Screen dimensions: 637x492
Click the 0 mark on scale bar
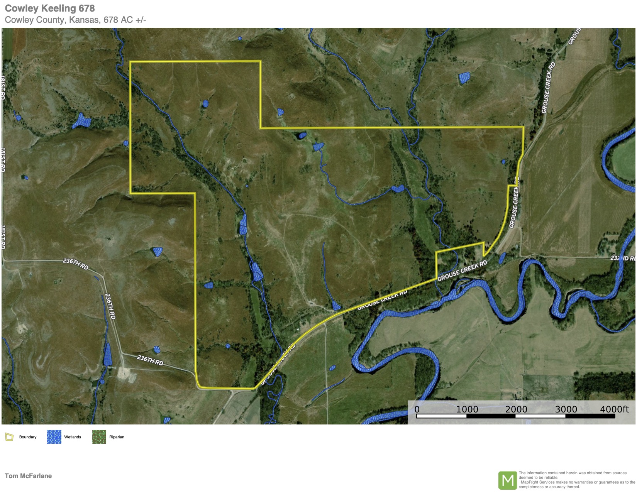417,409
